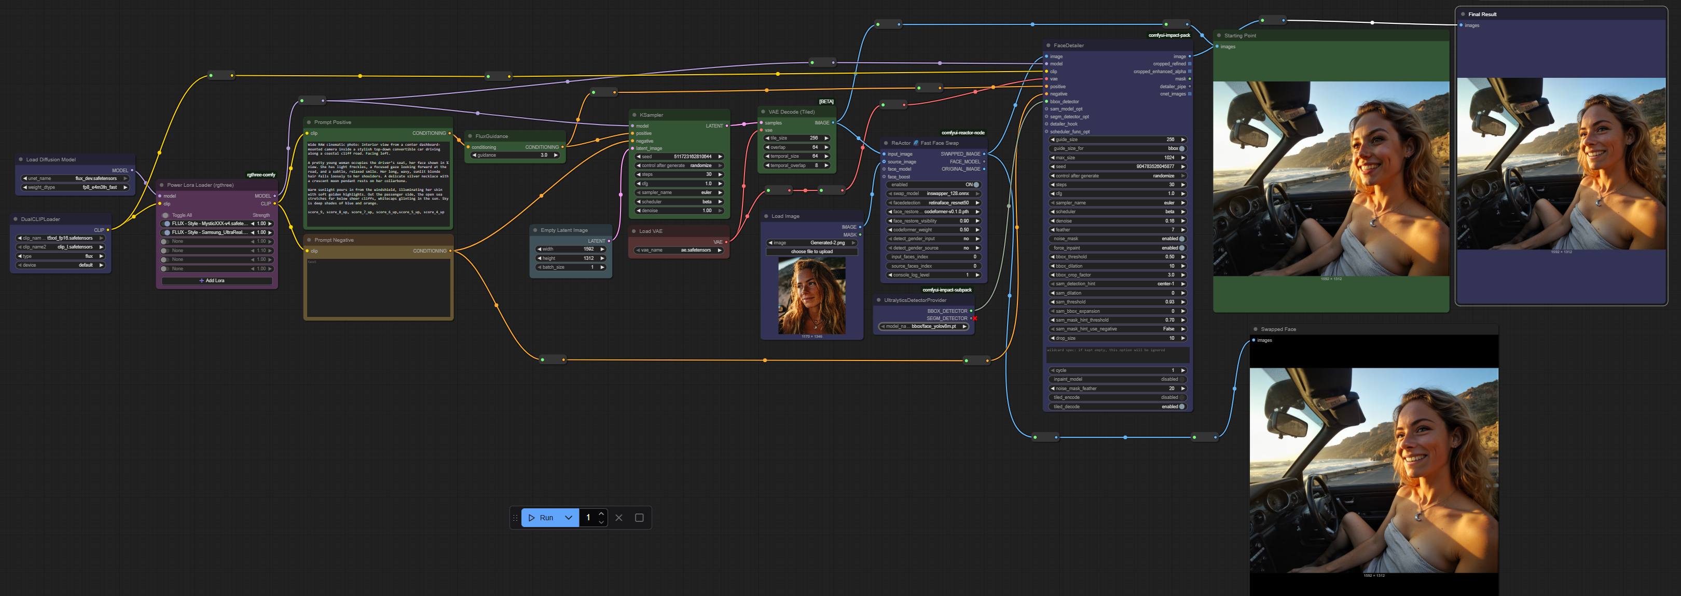The height and width of the screenshot is (596, 1681).
Task: Disable the ReActor enabled ON toggle
Action: click(x=975, y=185)
